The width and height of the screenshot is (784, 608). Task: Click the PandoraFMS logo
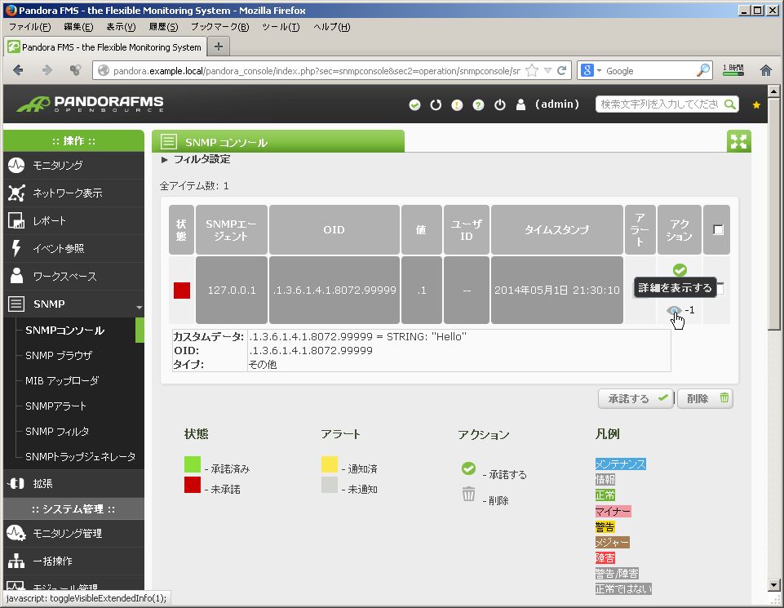(90, 104)
